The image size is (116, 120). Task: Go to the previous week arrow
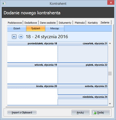pos(14,37)
